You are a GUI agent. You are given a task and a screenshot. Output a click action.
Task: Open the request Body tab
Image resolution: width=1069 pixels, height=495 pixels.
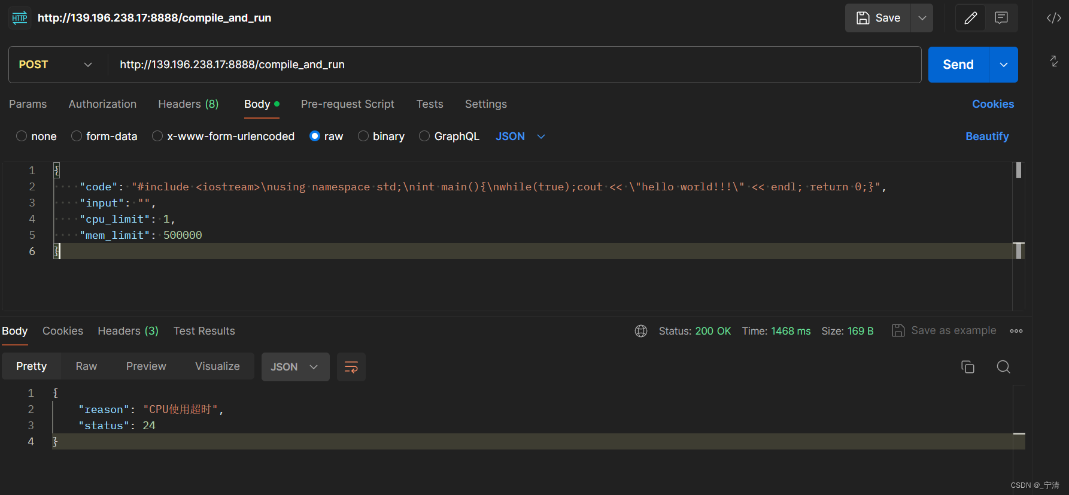[x=262, y=104]
